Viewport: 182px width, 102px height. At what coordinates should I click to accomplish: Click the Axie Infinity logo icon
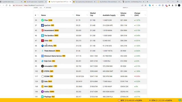point(42,46)
